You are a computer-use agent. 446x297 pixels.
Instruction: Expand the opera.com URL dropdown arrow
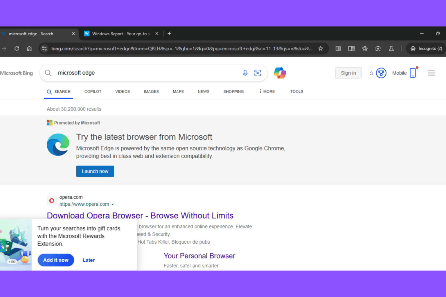point(112,204)
